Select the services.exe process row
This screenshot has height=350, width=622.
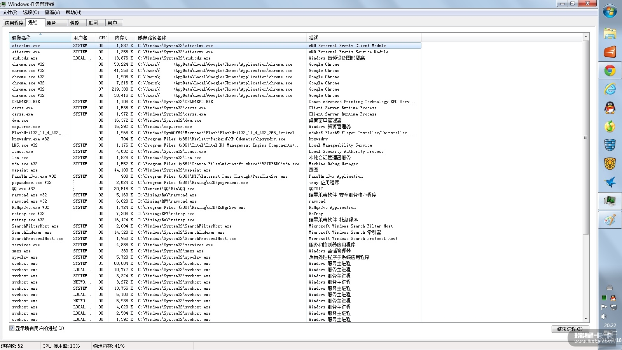[215, 245]
